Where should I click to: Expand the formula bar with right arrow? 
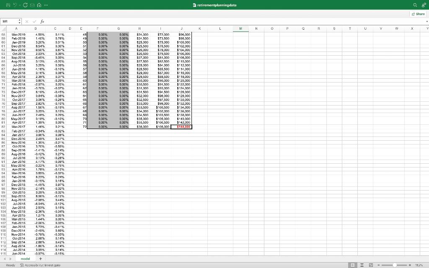pos(427,21)
